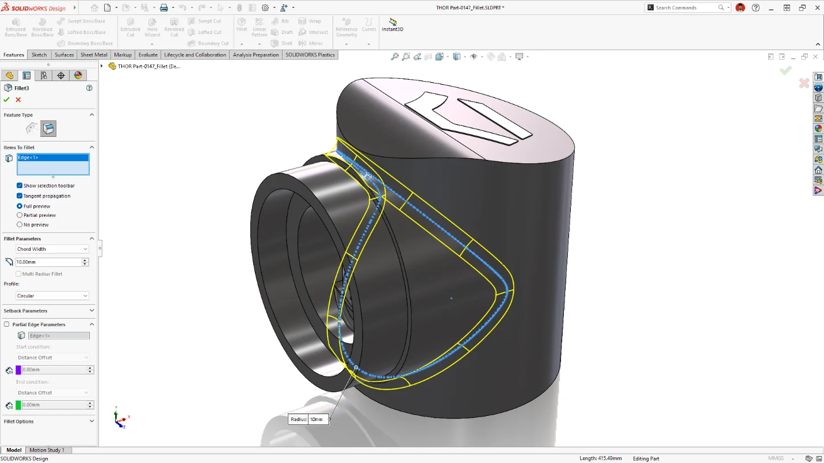This screenshot has width=824, height=463.
Task: Select the No preview radio button
Action: click(x=20, y=224)
